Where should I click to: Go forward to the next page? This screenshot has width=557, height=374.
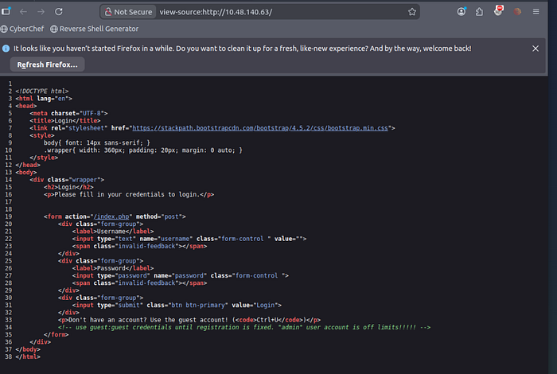[x=41, y=12]
